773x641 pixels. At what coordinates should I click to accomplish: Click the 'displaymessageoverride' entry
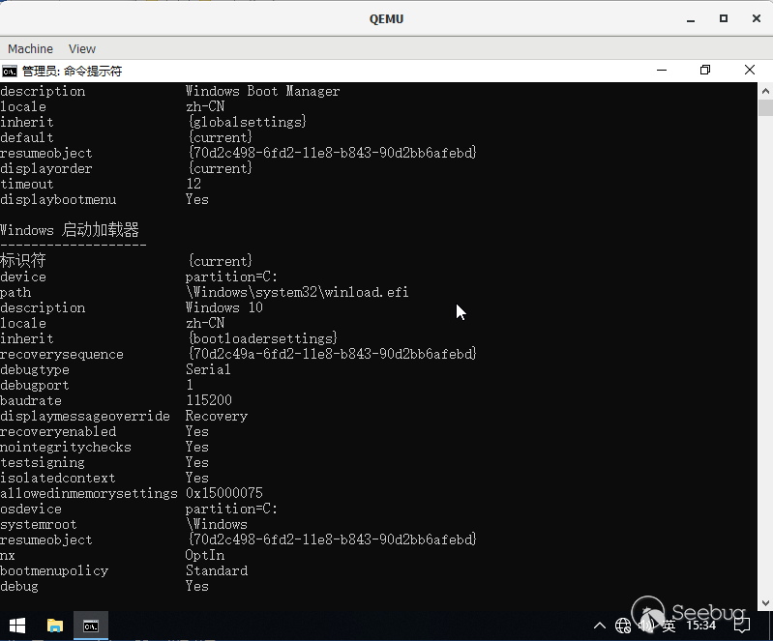coord(85,416)
